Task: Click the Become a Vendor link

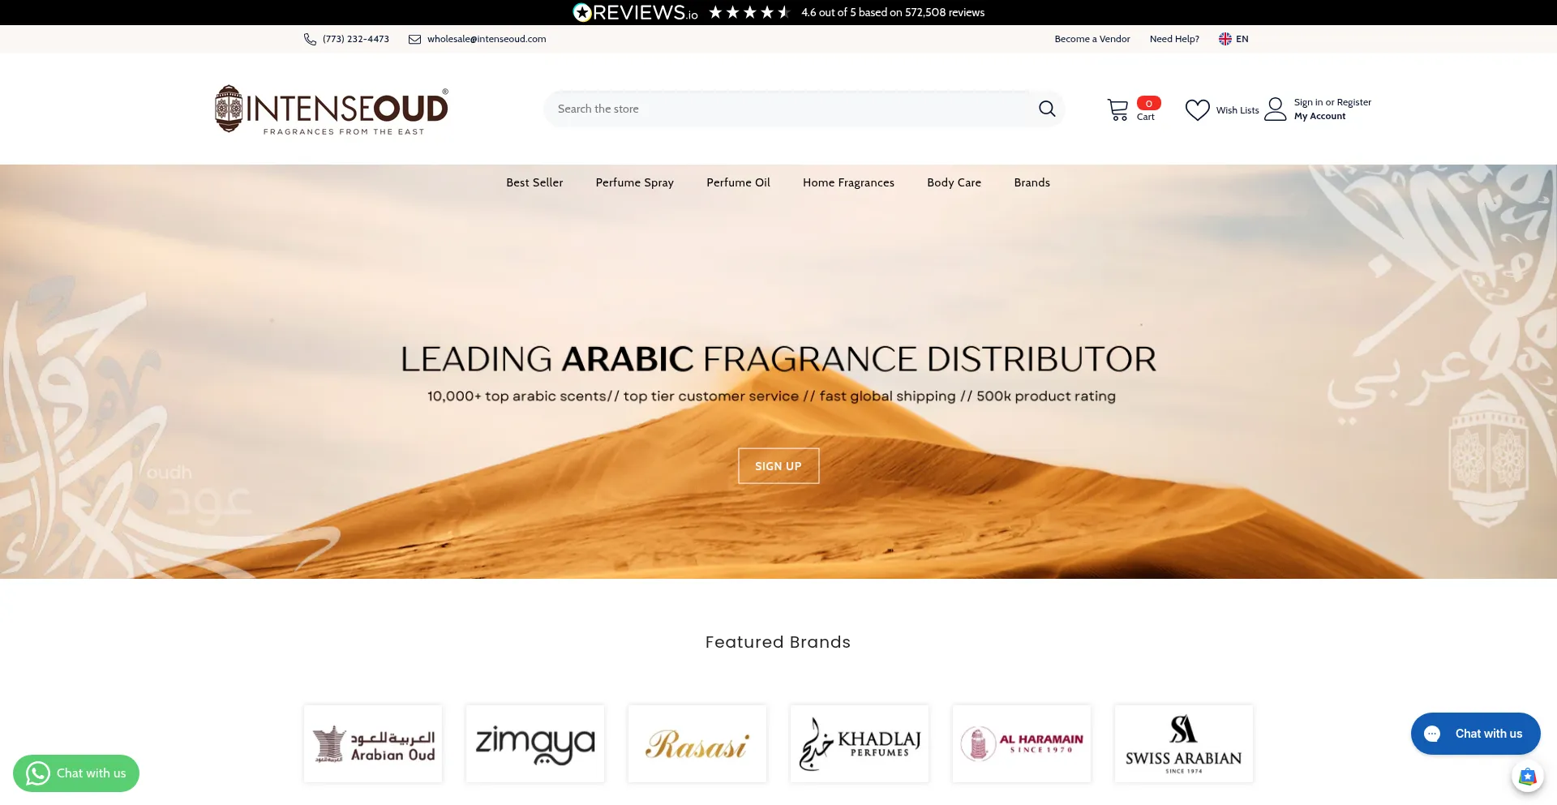Action: [x=1092, y=39]
